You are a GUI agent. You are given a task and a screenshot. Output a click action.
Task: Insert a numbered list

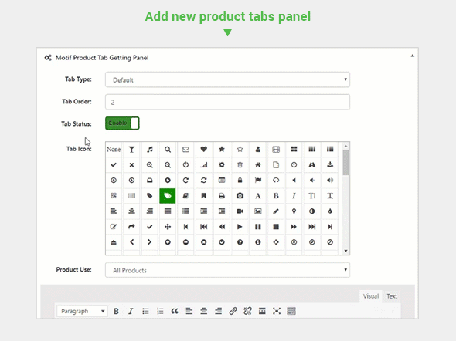[160, 311]
